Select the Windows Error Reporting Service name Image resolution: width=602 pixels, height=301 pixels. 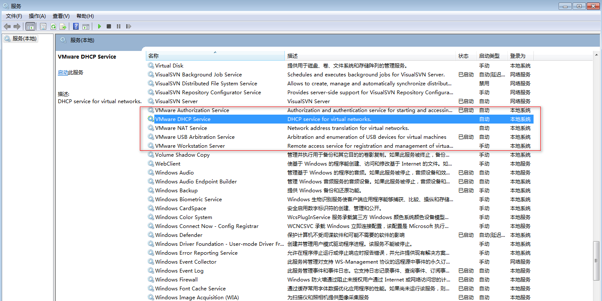(x=196, y=253)
